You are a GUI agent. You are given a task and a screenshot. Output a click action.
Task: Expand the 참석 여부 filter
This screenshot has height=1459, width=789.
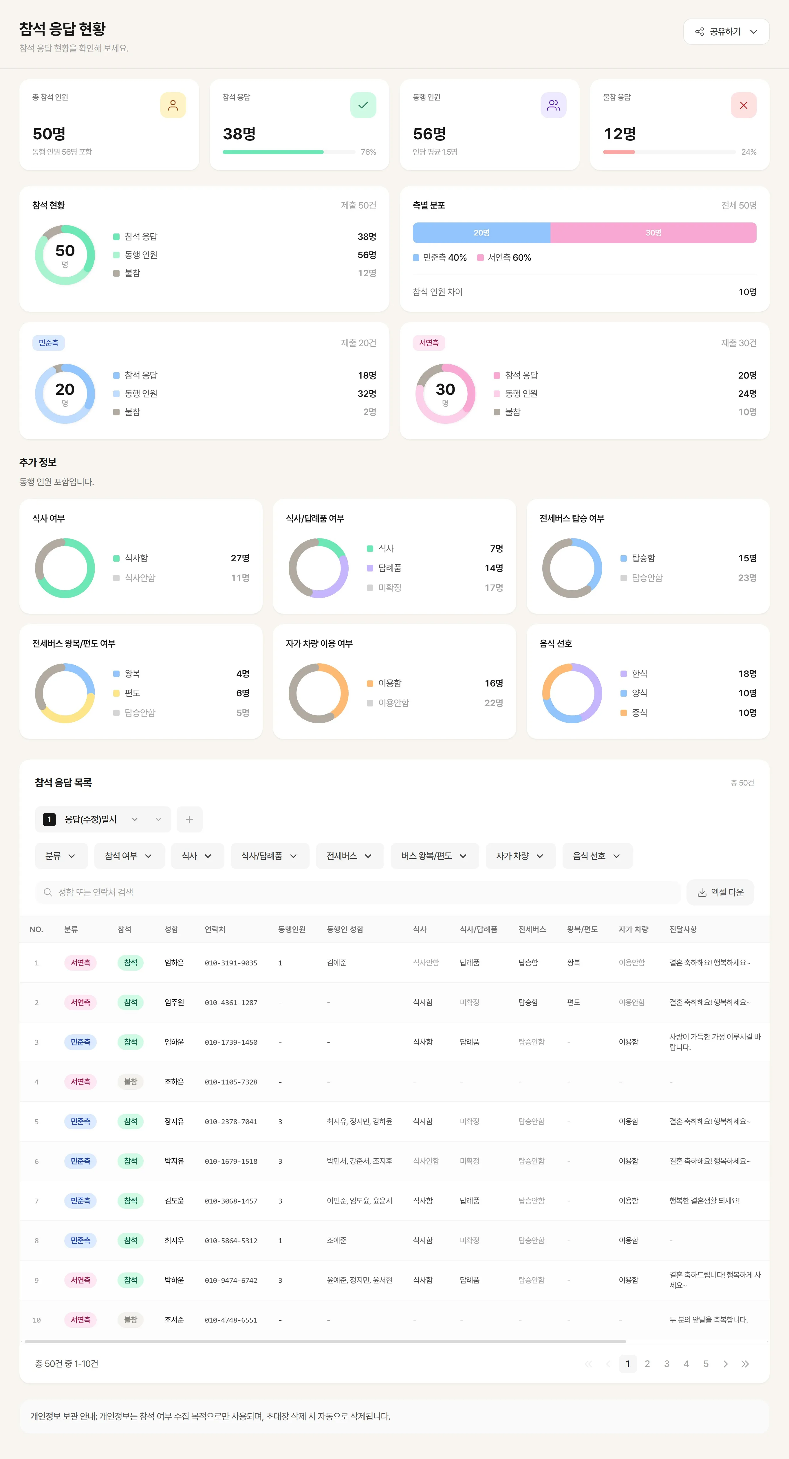[x=129, y=856]
